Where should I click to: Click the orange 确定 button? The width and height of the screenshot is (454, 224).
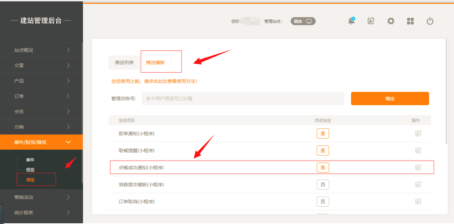click(390, 98)
